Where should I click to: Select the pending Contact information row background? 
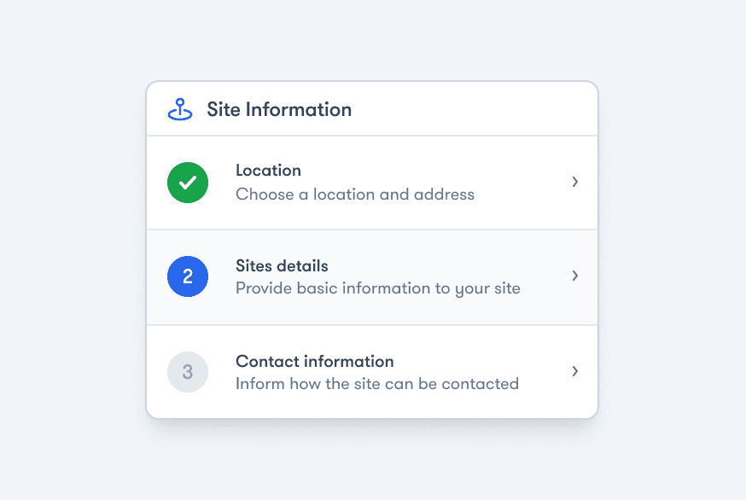[x=372, y=372]
